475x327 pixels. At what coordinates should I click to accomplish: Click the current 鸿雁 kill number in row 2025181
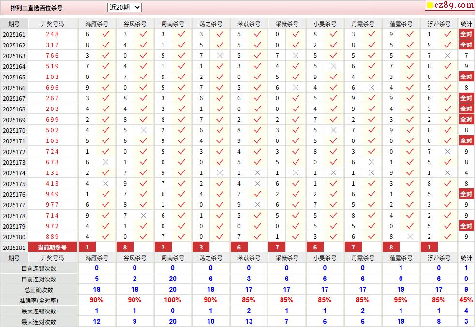87,247
